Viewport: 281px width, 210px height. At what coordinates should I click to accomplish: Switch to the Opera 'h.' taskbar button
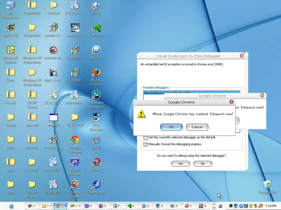point(189,206)
